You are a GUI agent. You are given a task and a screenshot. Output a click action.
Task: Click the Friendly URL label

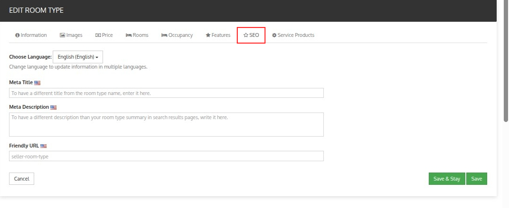[x=24, y=146]
